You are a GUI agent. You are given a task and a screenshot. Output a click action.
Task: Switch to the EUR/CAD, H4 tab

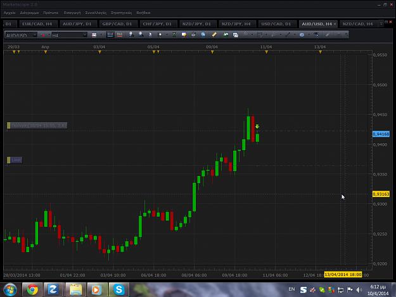coord(37,23)
